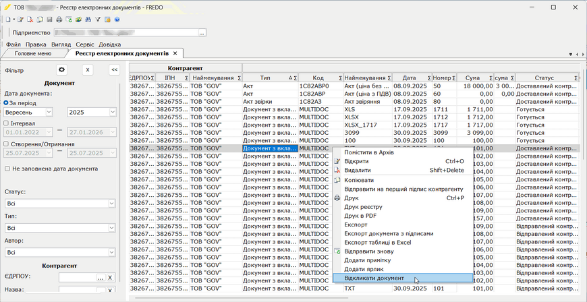Click the ellipsis button beside Підприємство field
This screenshot has width=587, height=302.
pyautogui.click(x=202, y=33)
